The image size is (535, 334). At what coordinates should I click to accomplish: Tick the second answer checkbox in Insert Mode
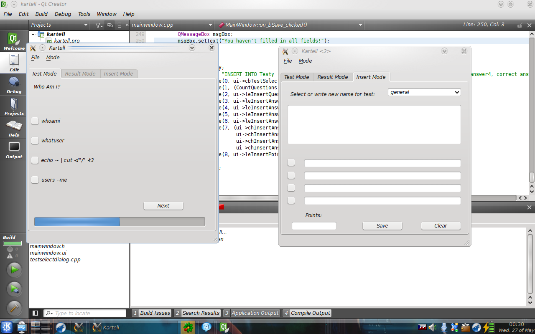[291, 175]
